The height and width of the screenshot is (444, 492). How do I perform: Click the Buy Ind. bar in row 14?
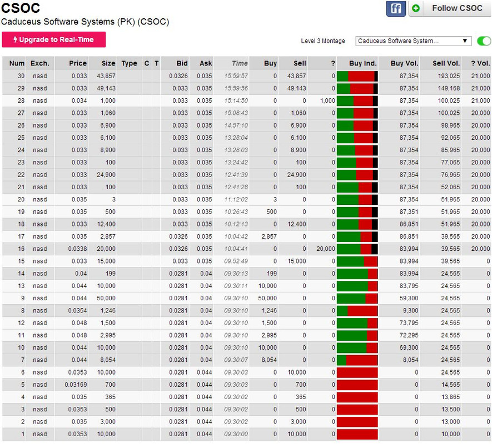357,274
